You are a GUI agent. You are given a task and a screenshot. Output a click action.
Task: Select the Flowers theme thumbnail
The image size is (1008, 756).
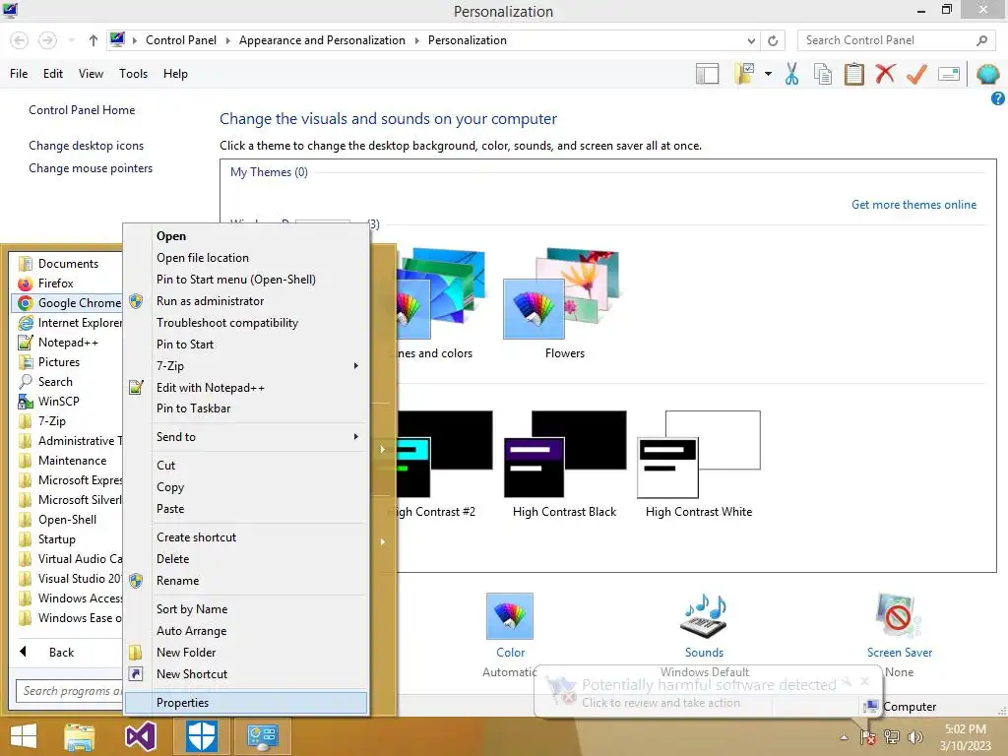564,294
